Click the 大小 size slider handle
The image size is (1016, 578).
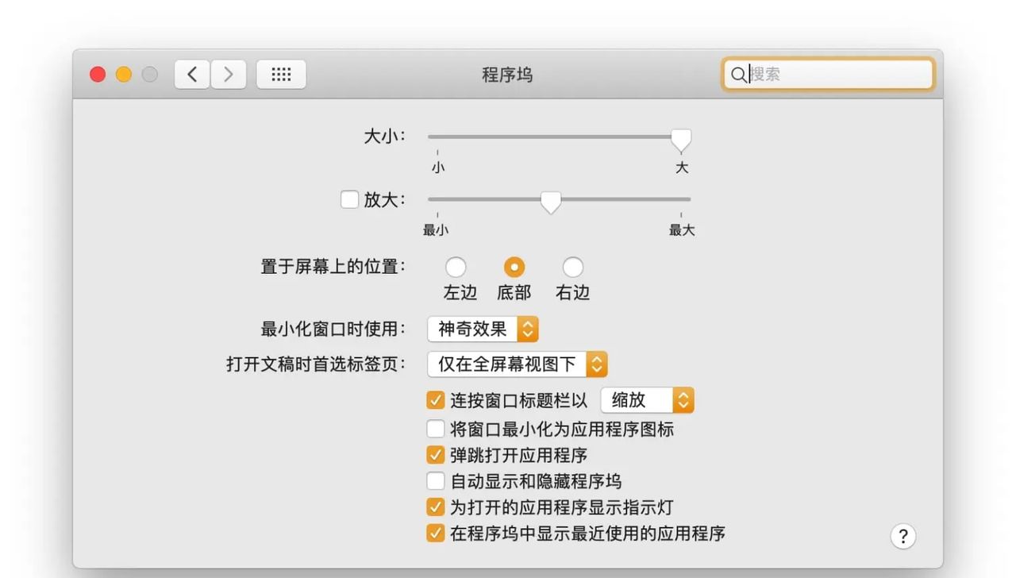[x=681, y=140]
